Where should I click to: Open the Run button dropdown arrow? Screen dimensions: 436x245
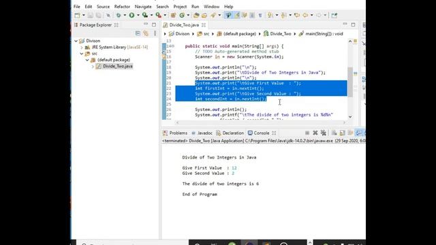[138, 15]
